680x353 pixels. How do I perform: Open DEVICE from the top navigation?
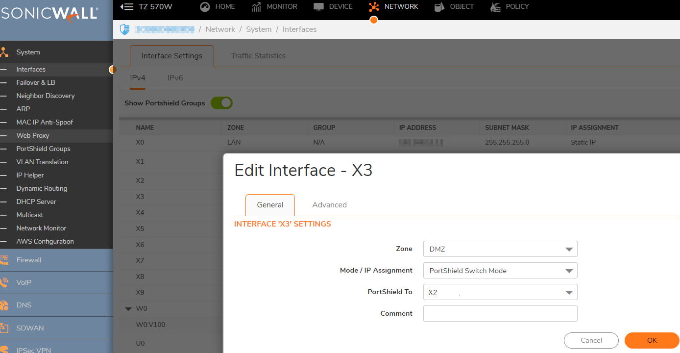(x=333, y=6)
